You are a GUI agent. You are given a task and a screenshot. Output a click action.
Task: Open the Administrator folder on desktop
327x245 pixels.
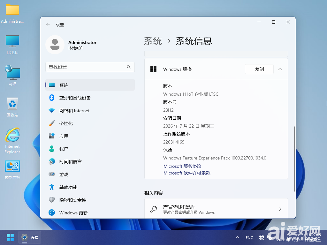(12, 13)
